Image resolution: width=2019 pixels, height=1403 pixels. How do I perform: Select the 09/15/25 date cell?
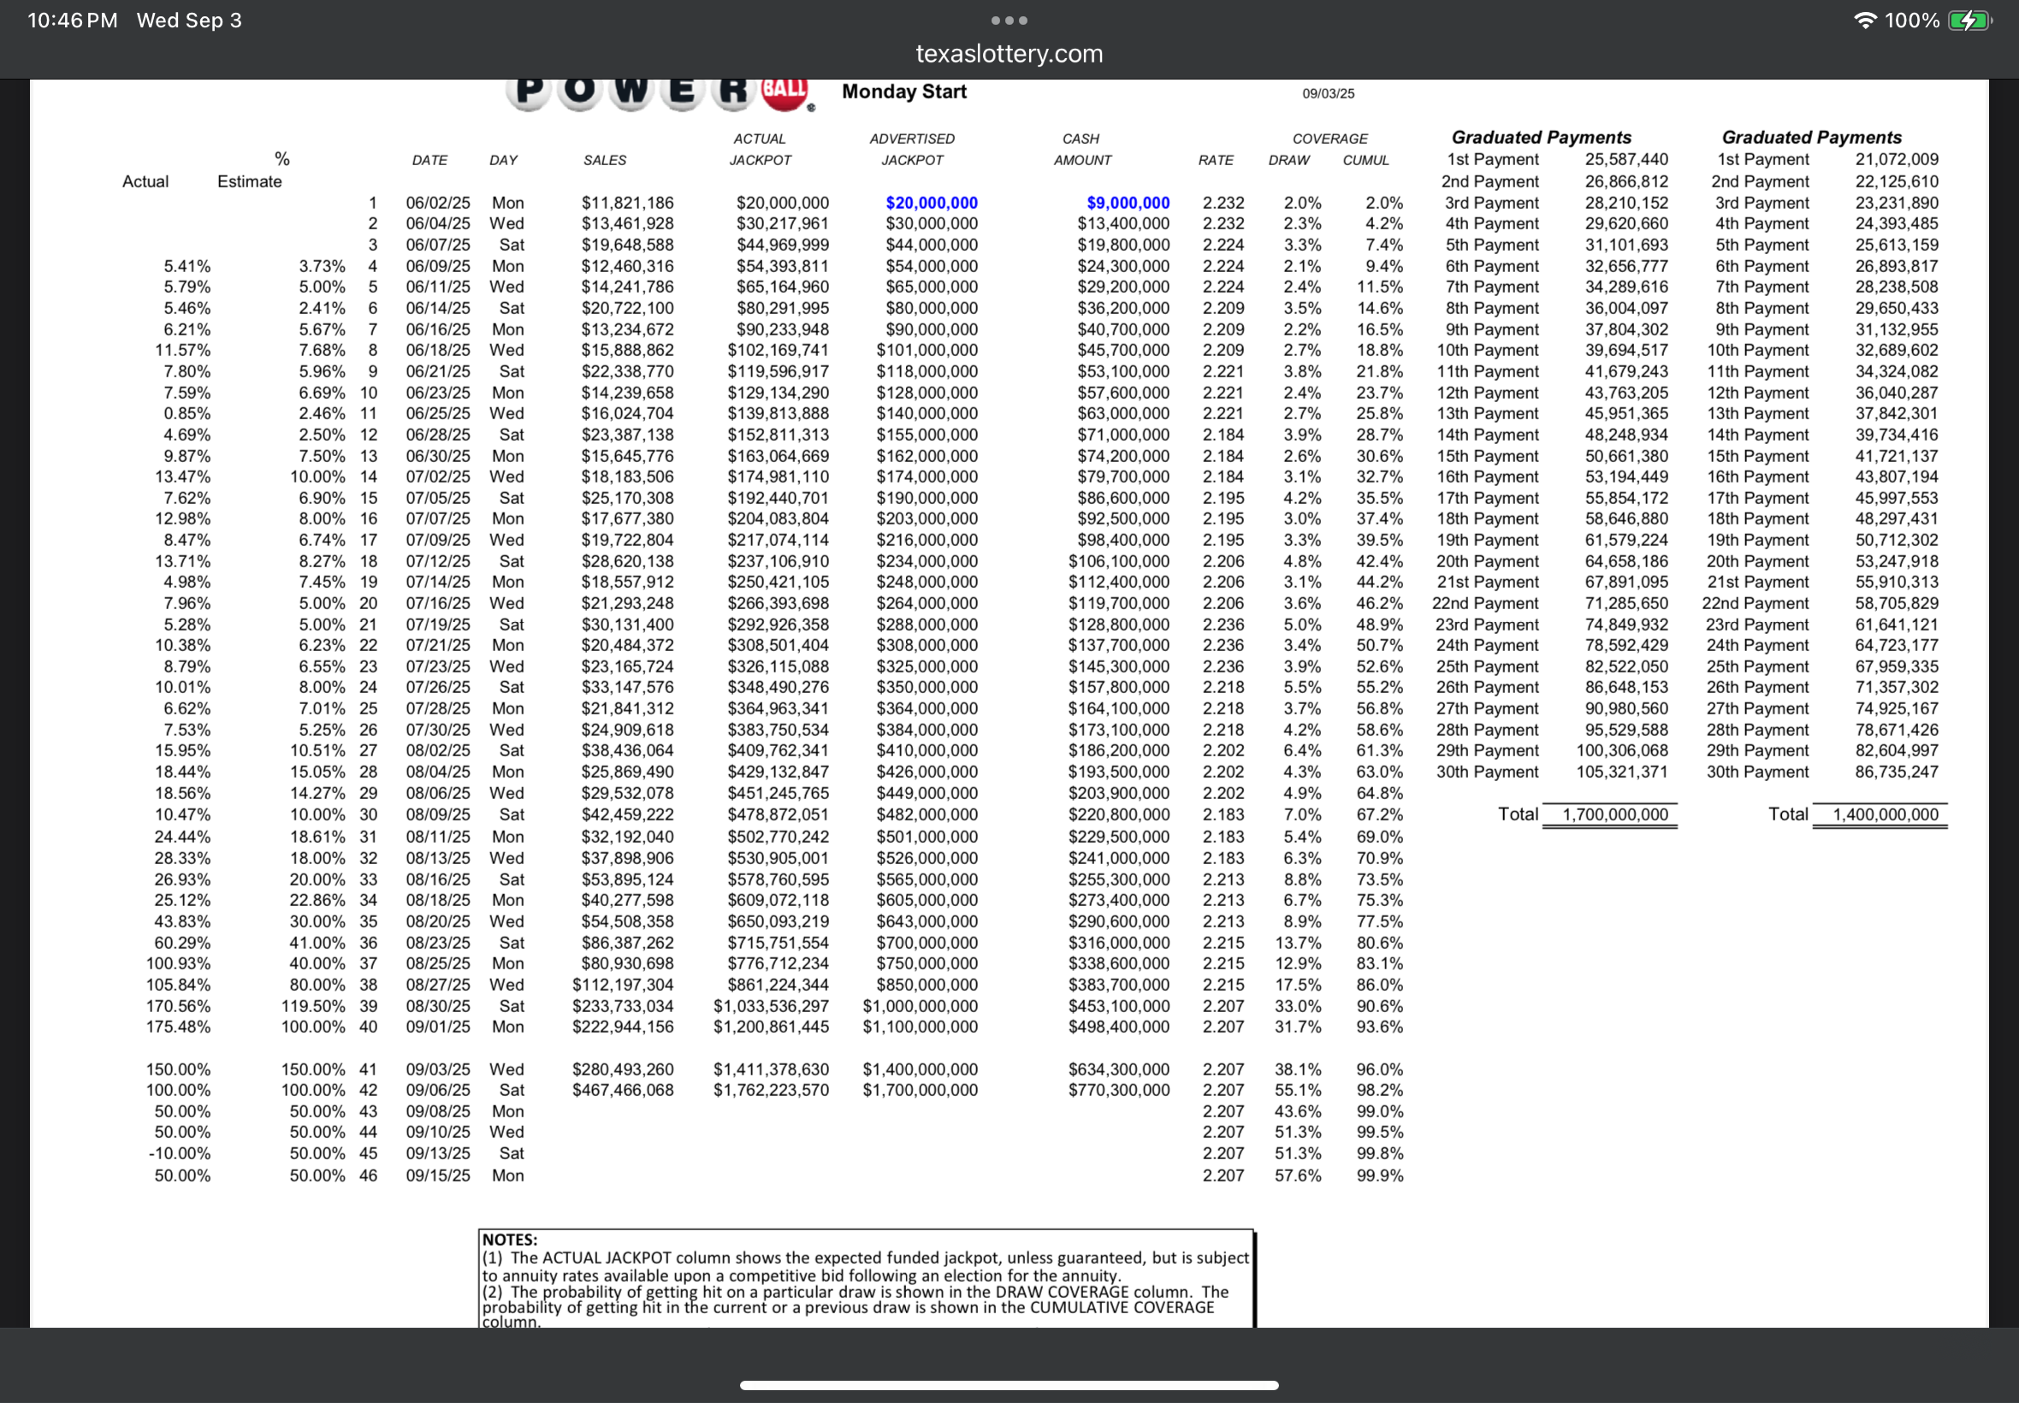pyautogui.click(x=438, y=1175)
